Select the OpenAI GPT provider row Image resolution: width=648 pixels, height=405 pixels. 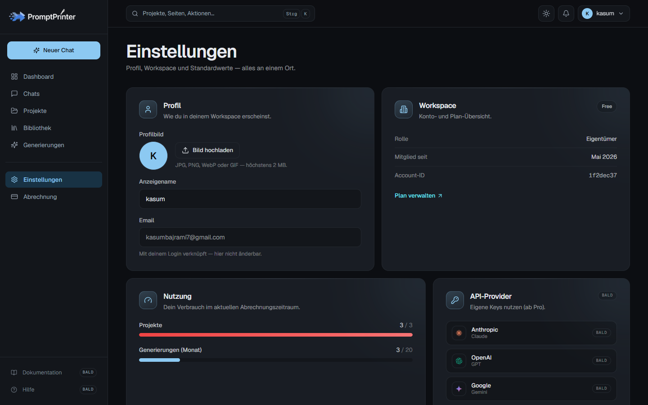pyautogui.click(x=531, y=361)
